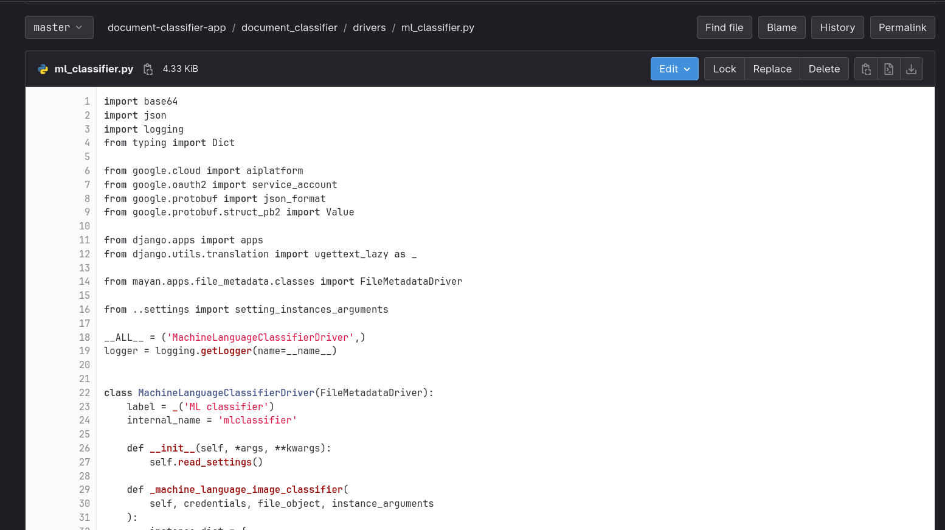This screenshot has width=945, height=530.
Task: Open raw file icon
Action: [888, 69]
